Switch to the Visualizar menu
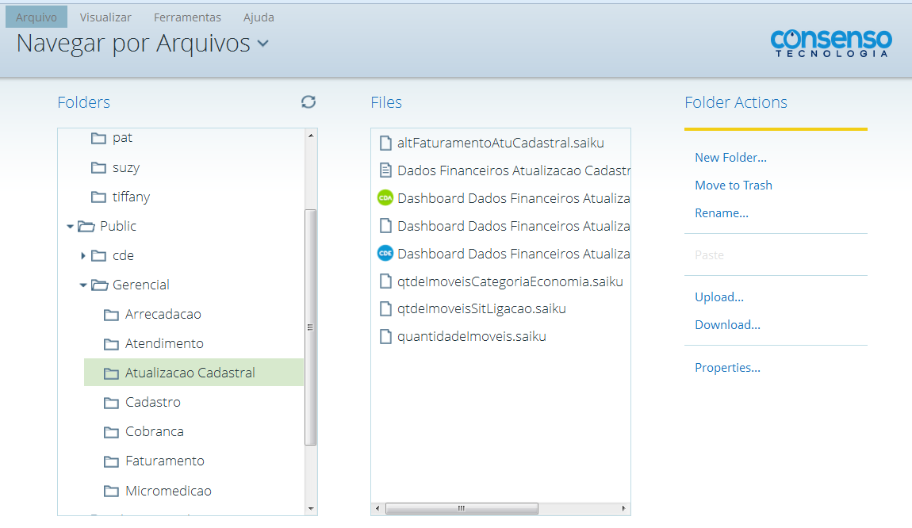Viewport: 912px width, 528px height. (x=105, y=17)
